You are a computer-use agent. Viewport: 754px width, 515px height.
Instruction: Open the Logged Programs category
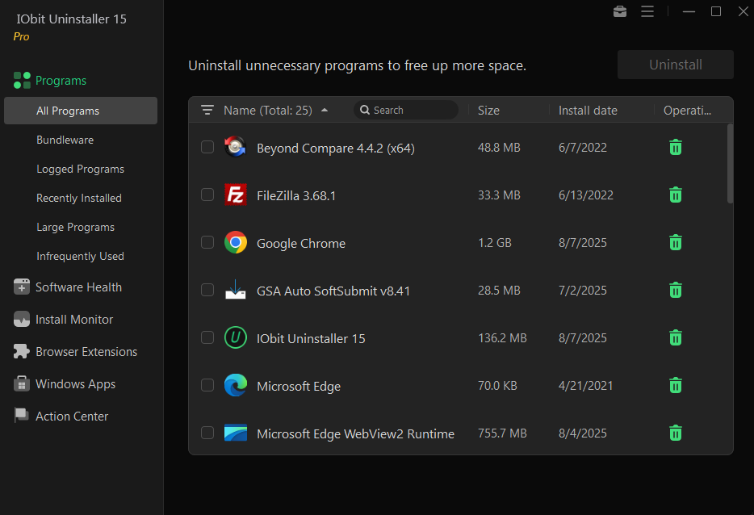pos(80,169)
